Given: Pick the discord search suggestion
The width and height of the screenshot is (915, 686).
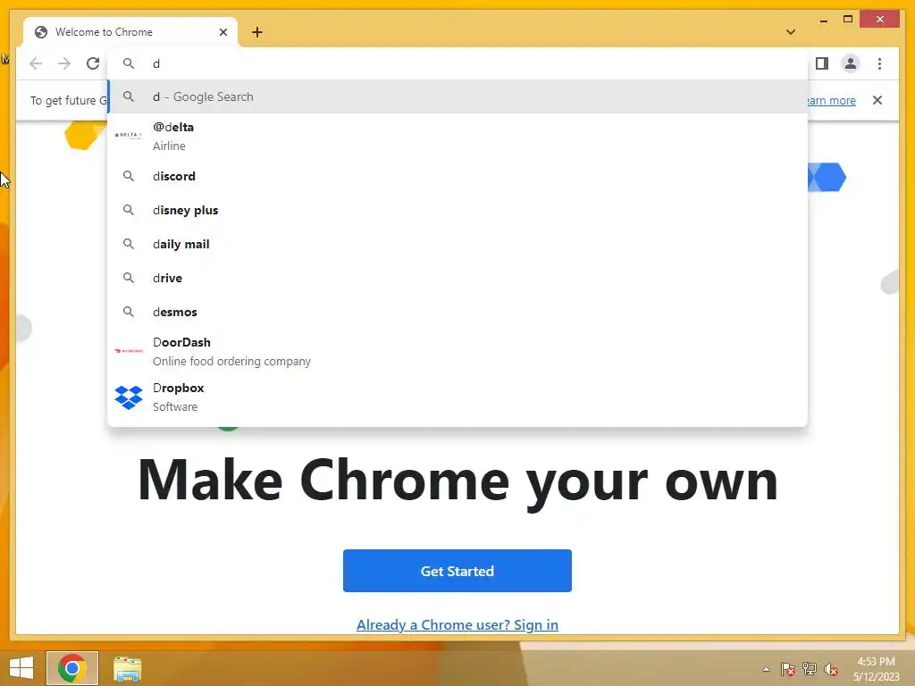Looking at the screenshot, I should tap(457, 176).
